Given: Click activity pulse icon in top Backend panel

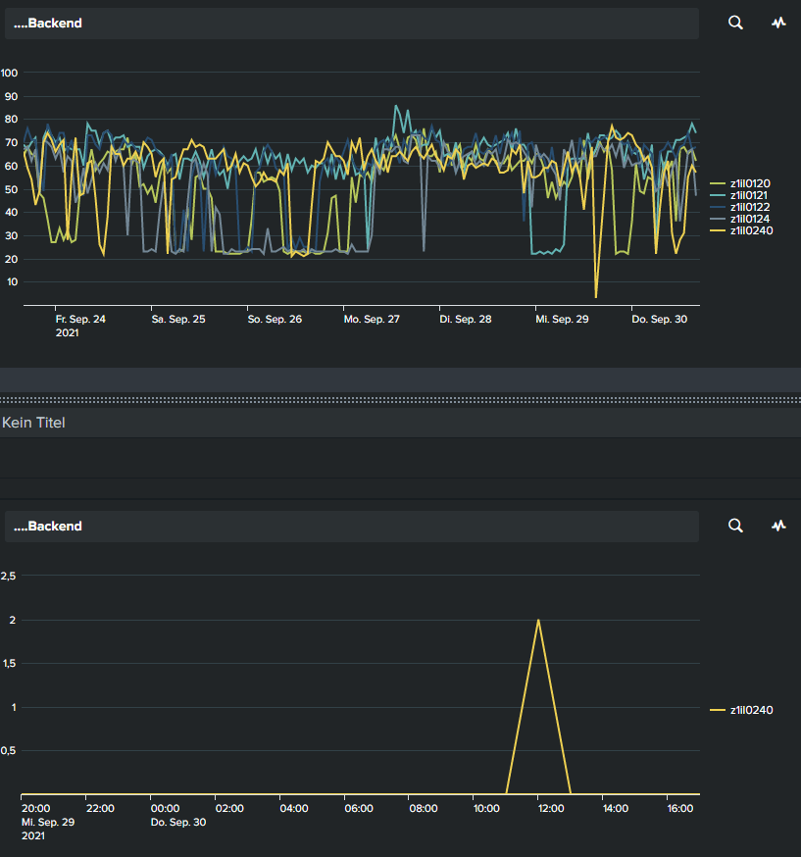Looking at the screenshot, I should click(778, 23).
